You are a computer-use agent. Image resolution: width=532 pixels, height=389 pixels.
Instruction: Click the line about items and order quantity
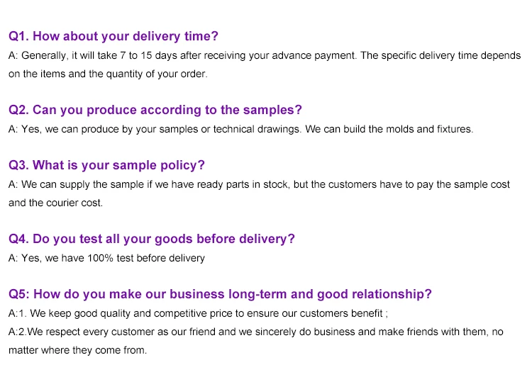(108, 74)
